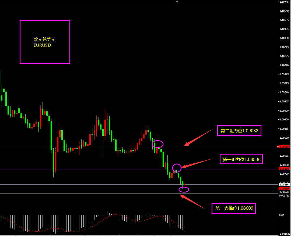Select the 第一支撑位1.08609 label
The height and width of the screenshot is (236, 291).
234,208
